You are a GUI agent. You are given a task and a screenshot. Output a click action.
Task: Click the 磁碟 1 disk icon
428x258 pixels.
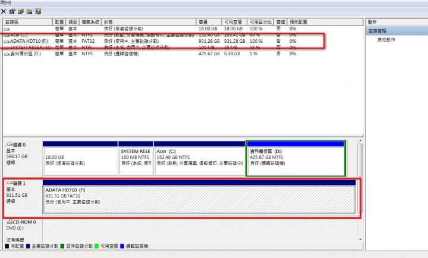[10, 183]
